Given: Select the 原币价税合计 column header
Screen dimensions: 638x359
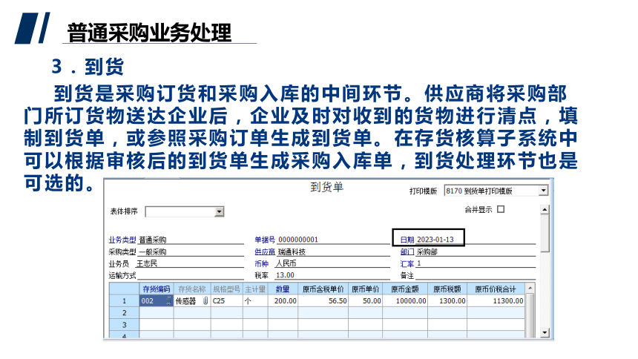Looking at the screenshot, I should tap(496, 289).
